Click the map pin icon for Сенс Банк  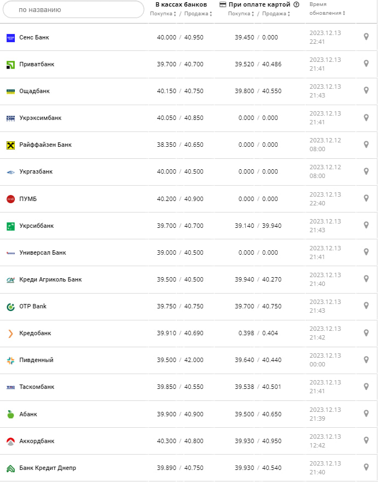point(366,37)
